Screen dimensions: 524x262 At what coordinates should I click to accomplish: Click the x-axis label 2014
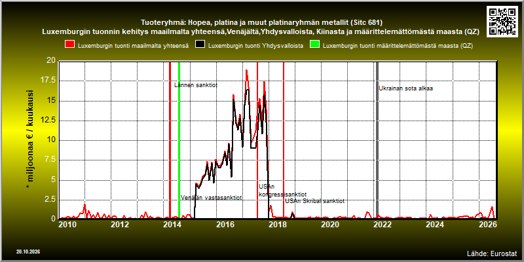tap(172, 224)
